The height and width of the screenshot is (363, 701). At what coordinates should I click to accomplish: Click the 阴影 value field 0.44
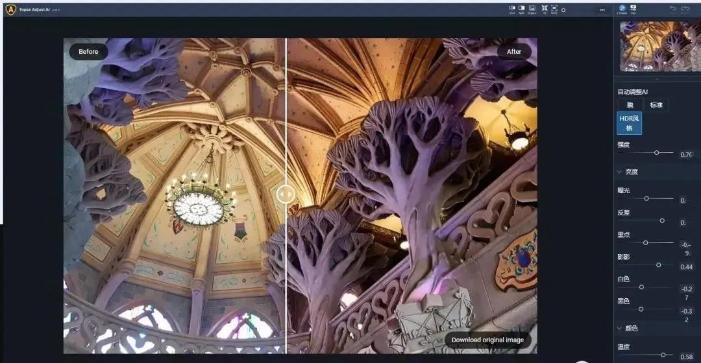[x=686, y=267]
